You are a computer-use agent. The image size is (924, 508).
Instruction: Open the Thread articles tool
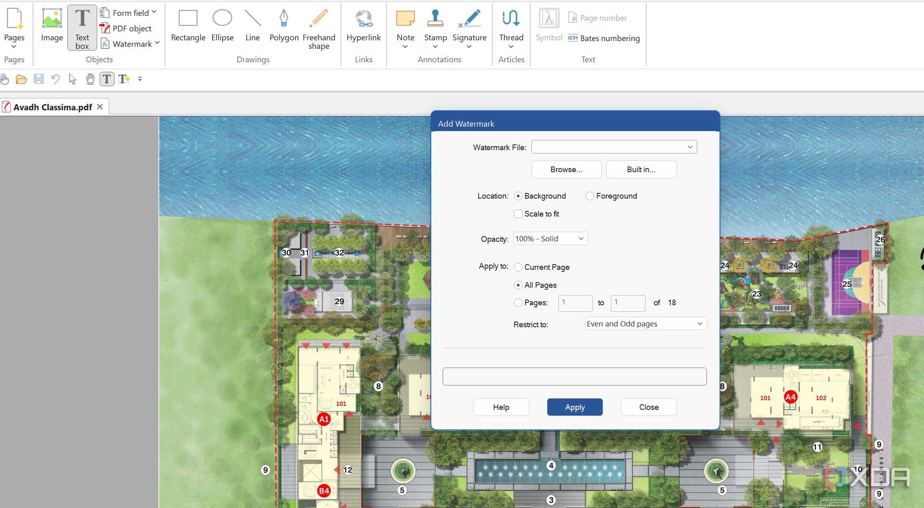click(x=511, y=28)
